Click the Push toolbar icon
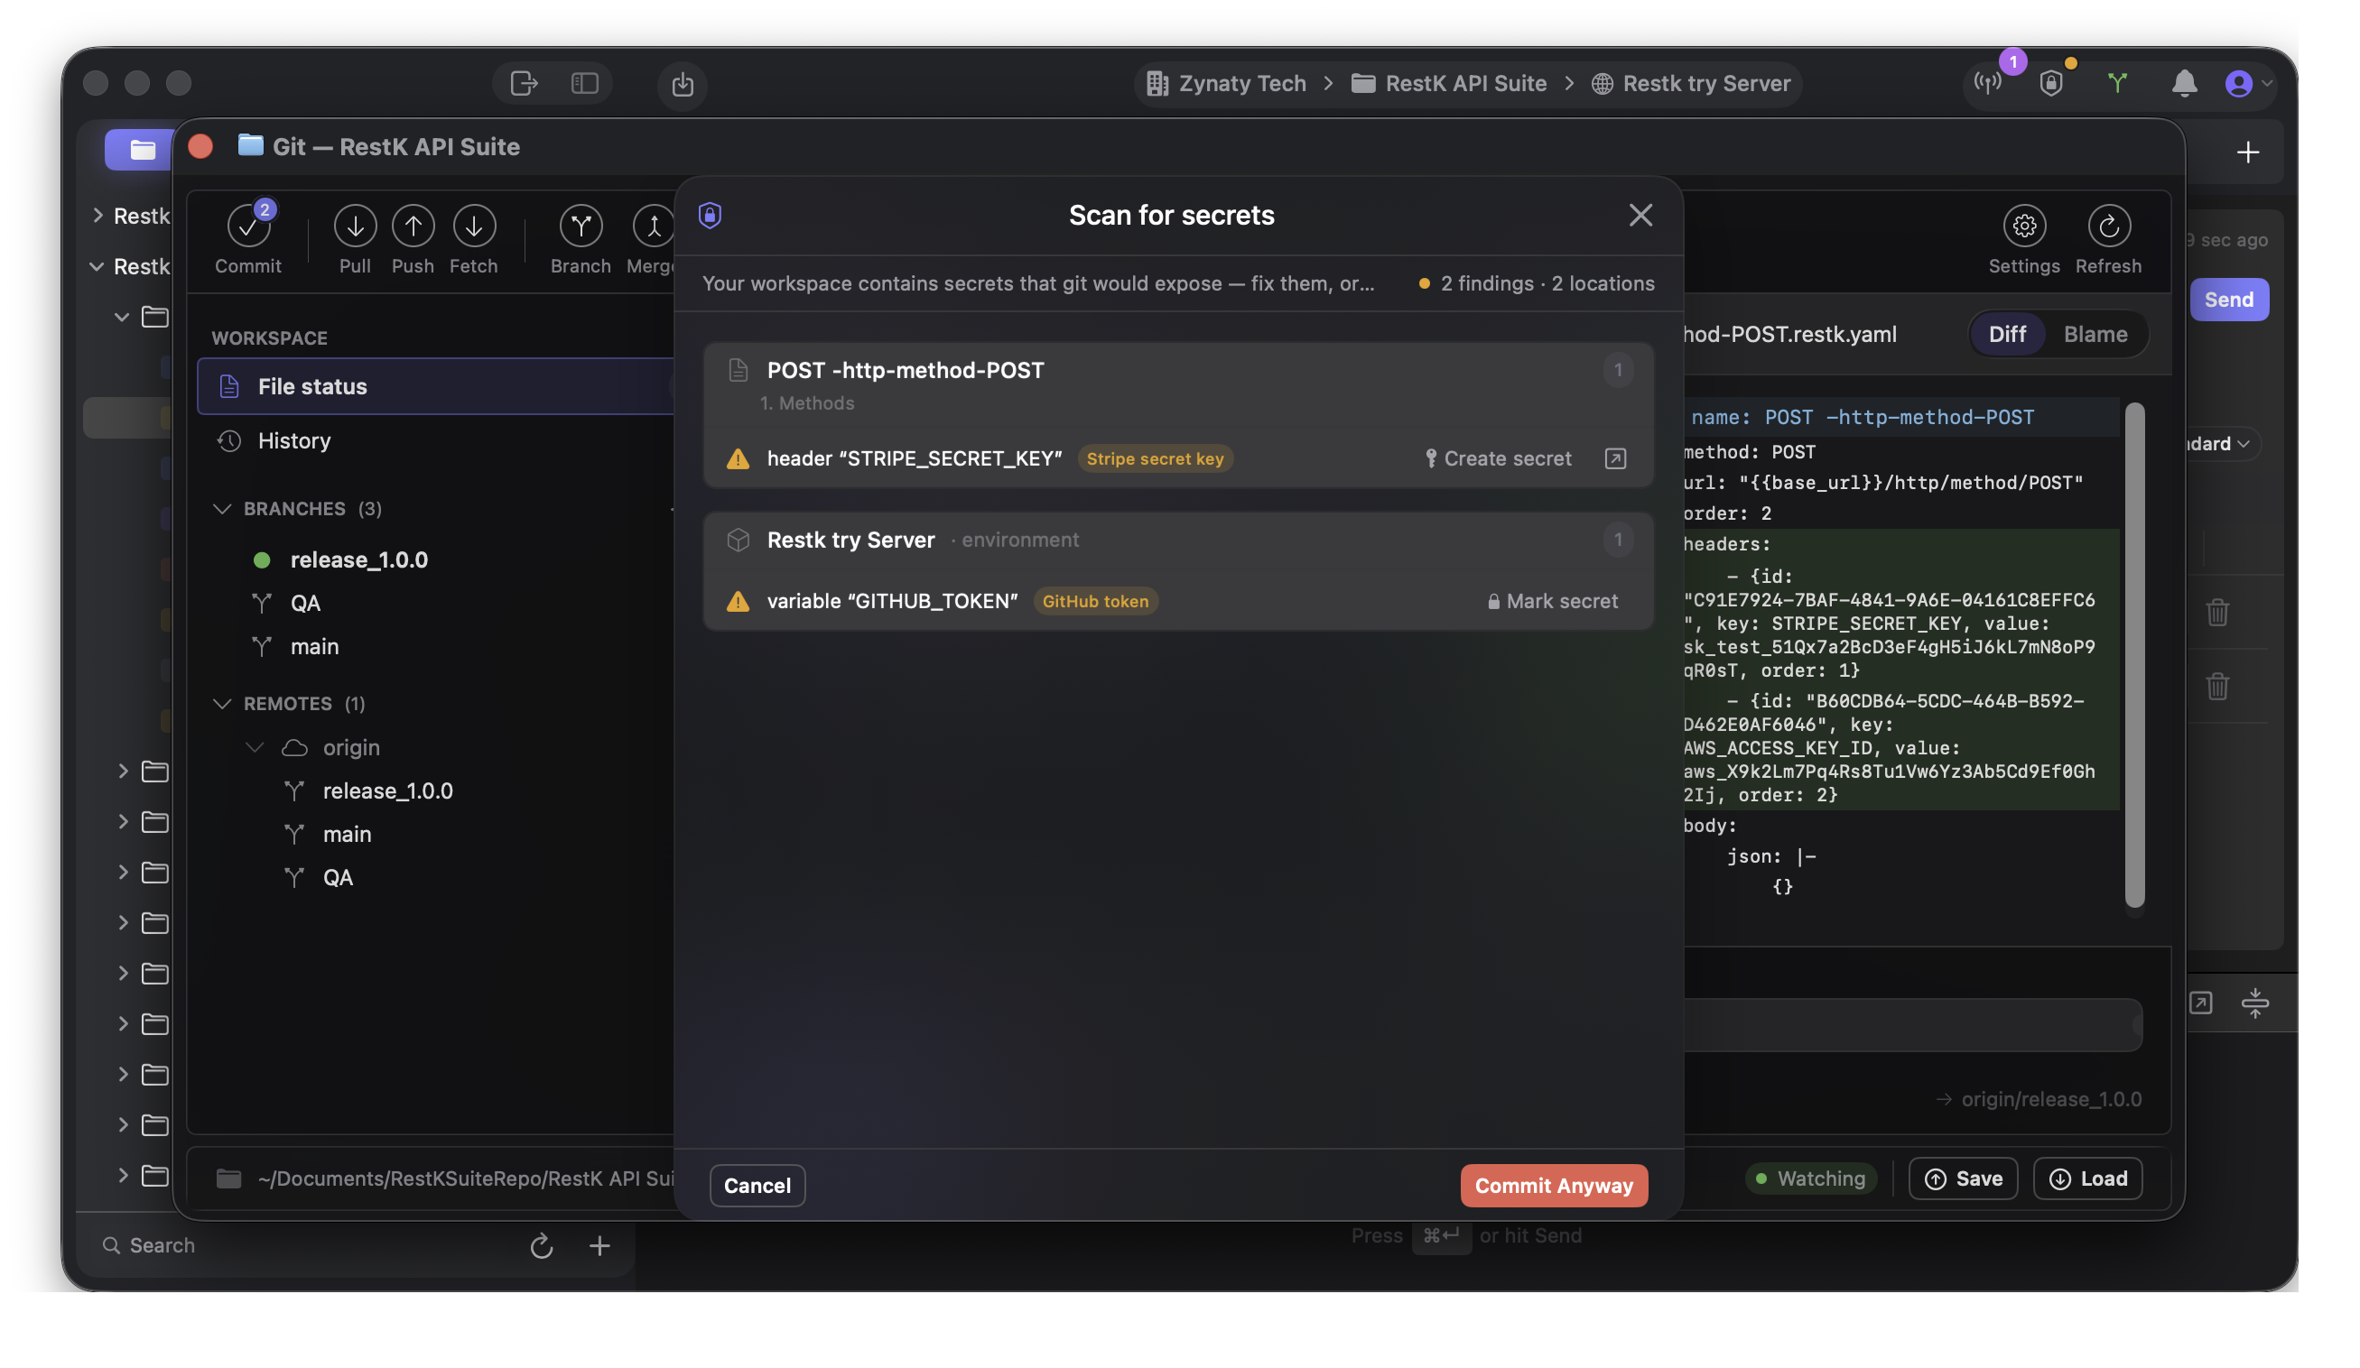This screenshot has height=1368, width=2360. coord(413,226)
